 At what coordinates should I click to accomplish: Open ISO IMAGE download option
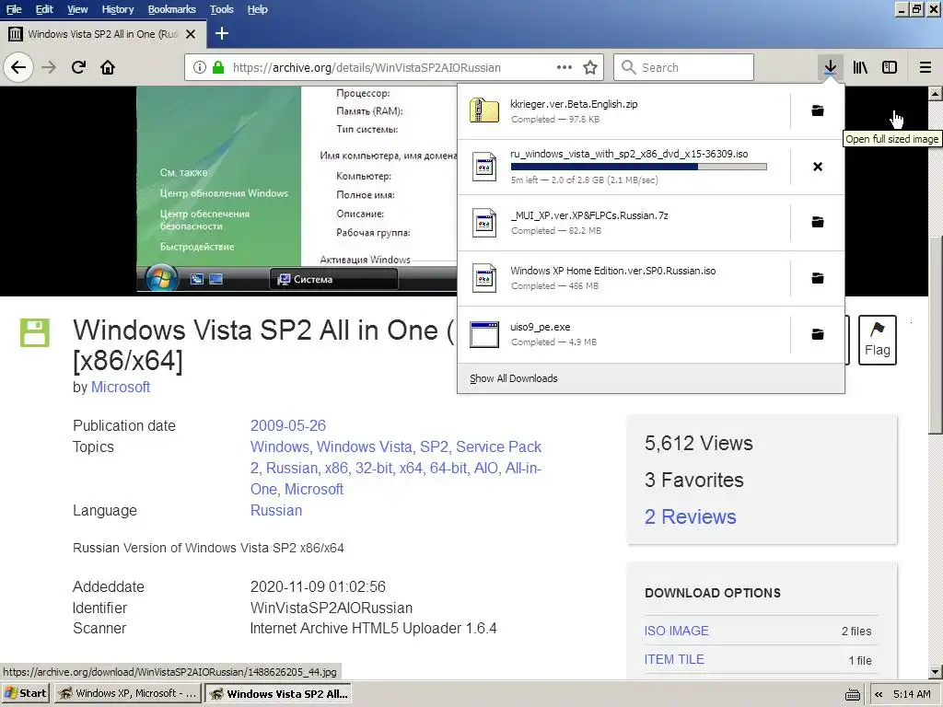[677, 631]
